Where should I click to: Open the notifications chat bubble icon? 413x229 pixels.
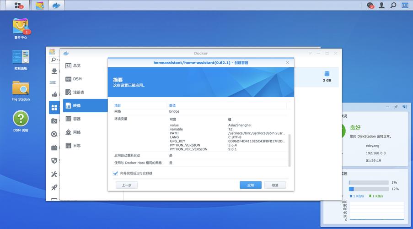coord(370,5)
